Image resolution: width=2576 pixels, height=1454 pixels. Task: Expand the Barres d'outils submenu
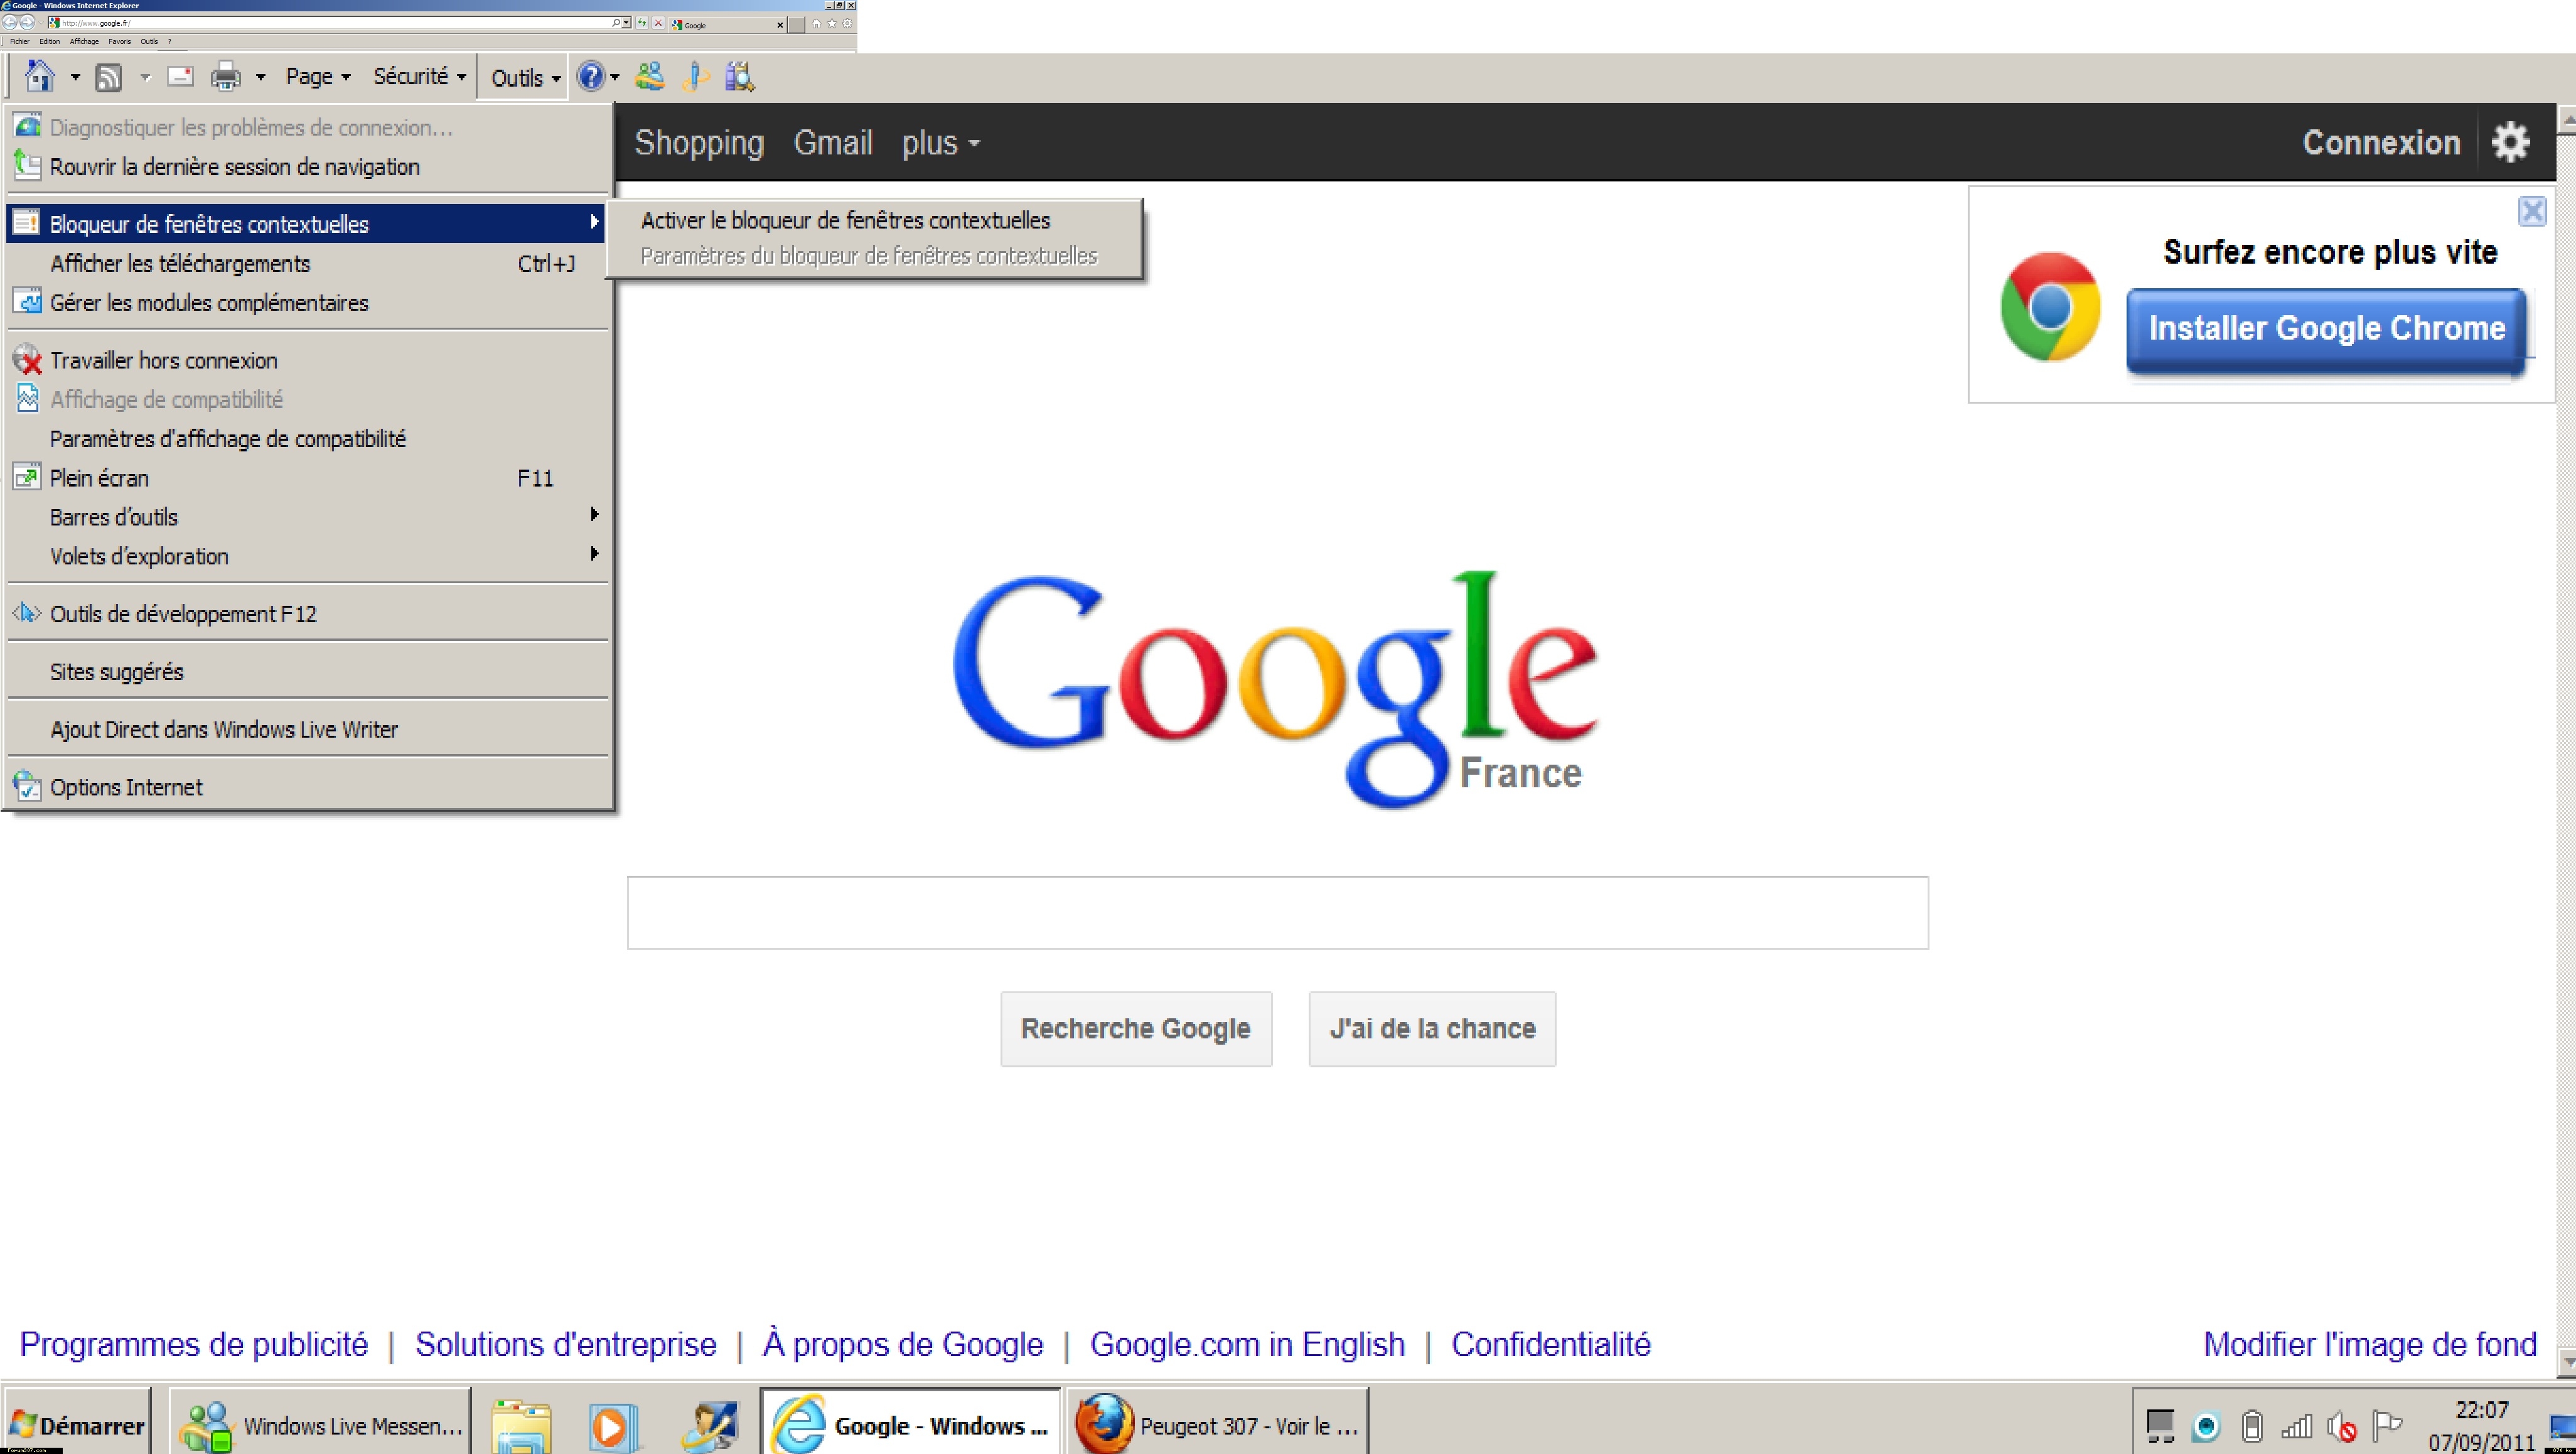pos(306,517)
